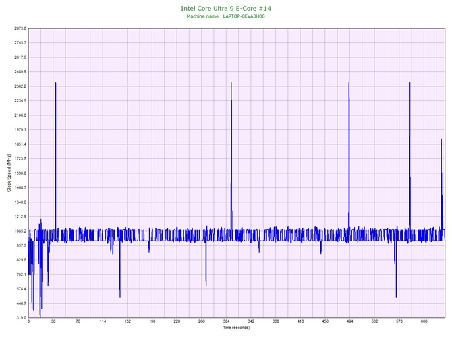
Task: Click the 570 time axis tick label
Action: pos(399,321)
